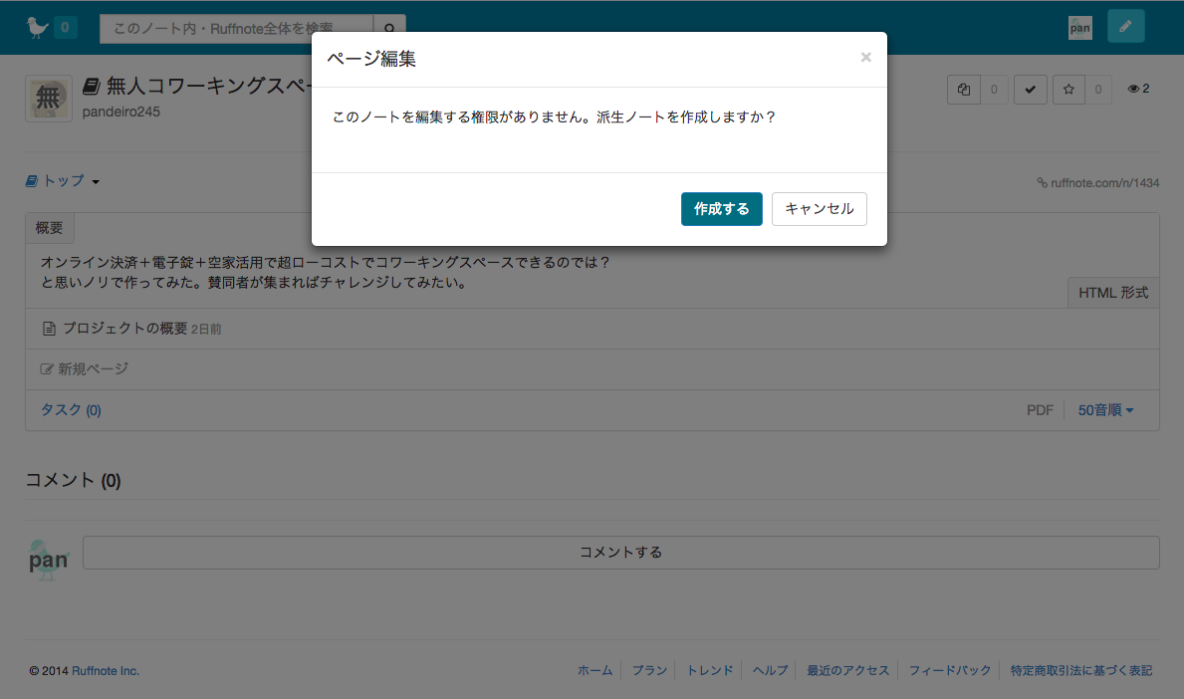Click the copy/fork note icon button

point(963,90)
